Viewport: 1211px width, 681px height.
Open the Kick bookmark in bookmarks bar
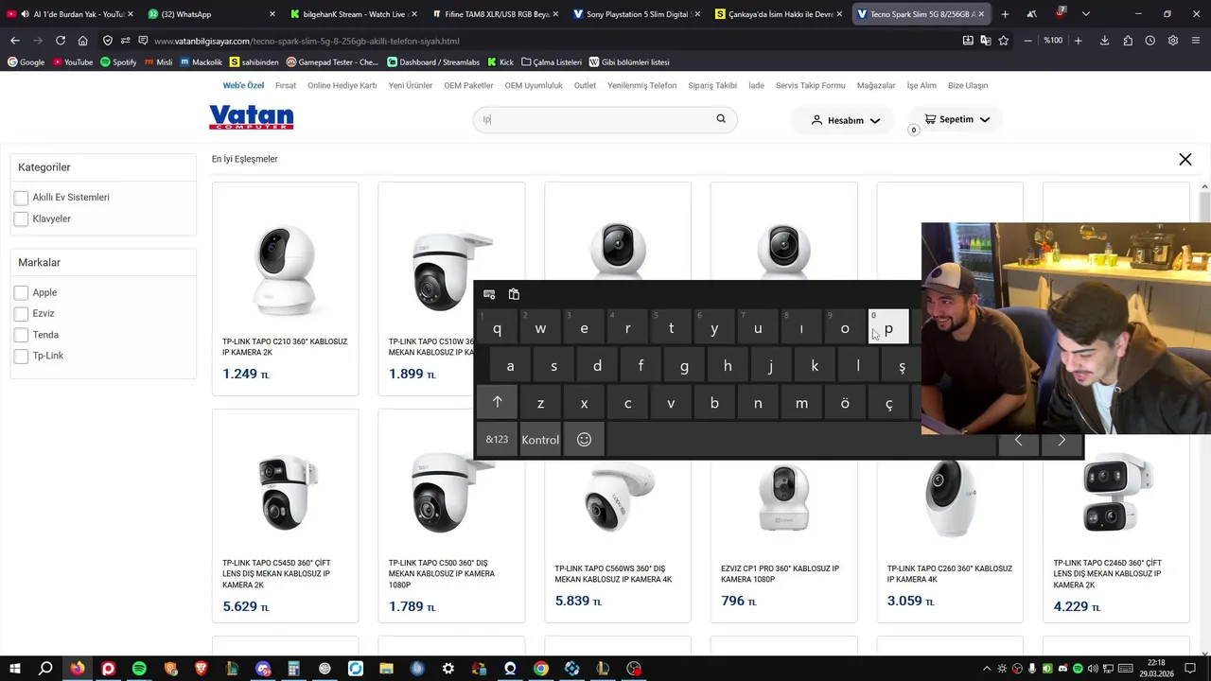500,62
